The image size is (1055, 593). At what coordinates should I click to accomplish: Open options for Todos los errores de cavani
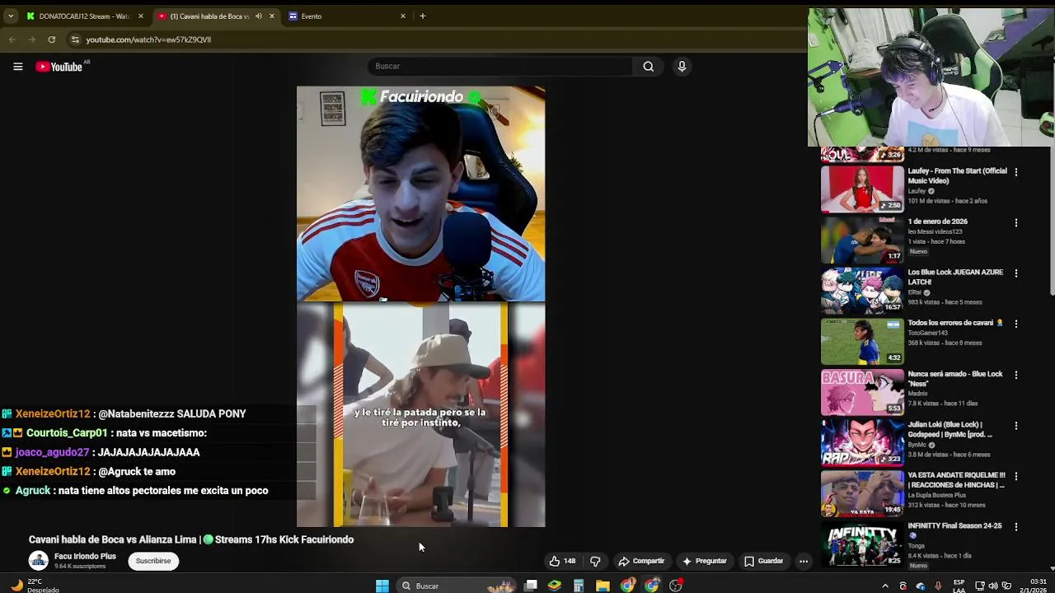click(1016, 324)
